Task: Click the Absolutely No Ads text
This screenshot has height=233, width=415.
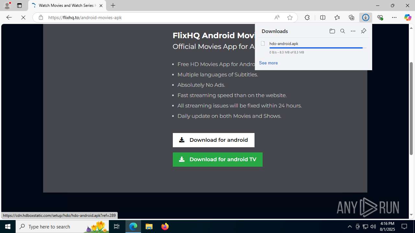Action: [x=201, y=85]
